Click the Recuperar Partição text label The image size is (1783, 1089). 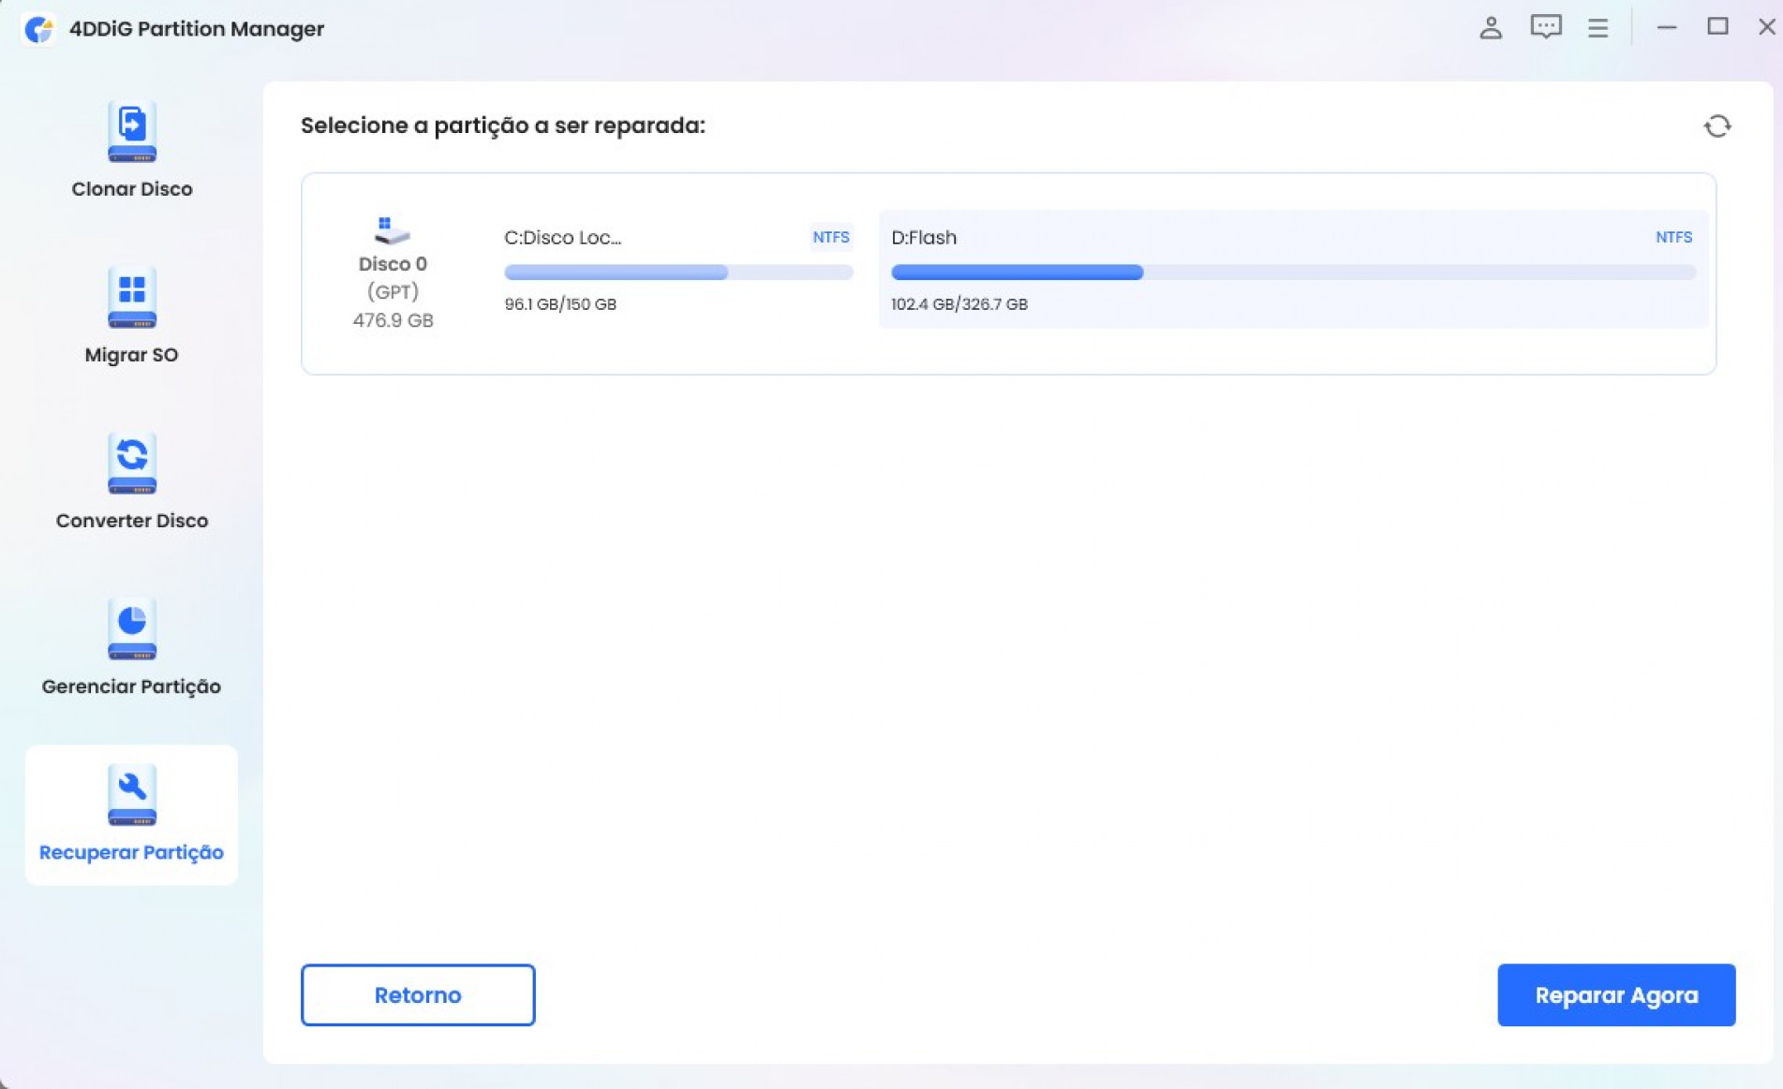[x=131, y=852]
